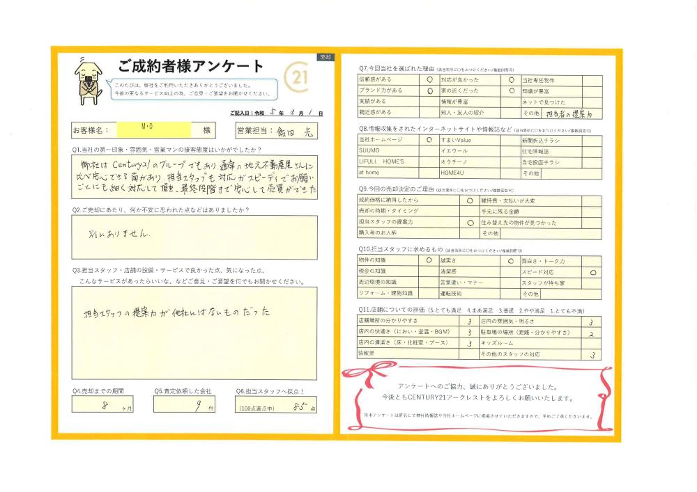
Task: Check the empty box beside 親近感がある
Action: click(429, 113)
